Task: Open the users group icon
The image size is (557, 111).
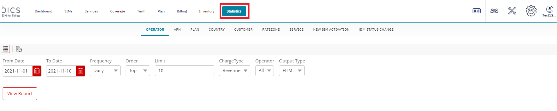Action: (x=494, y=11)
